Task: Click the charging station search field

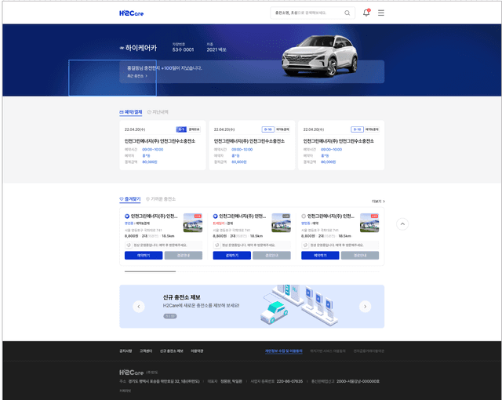Action: [306, 13]
